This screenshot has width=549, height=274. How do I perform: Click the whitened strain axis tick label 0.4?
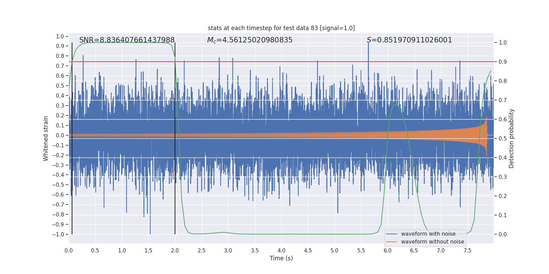(x=60, y=96)
